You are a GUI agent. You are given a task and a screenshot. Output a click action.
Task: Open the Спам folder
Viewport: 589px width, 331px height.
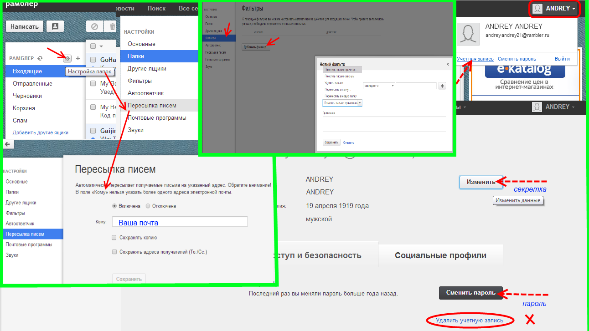(x=20, y=121)
